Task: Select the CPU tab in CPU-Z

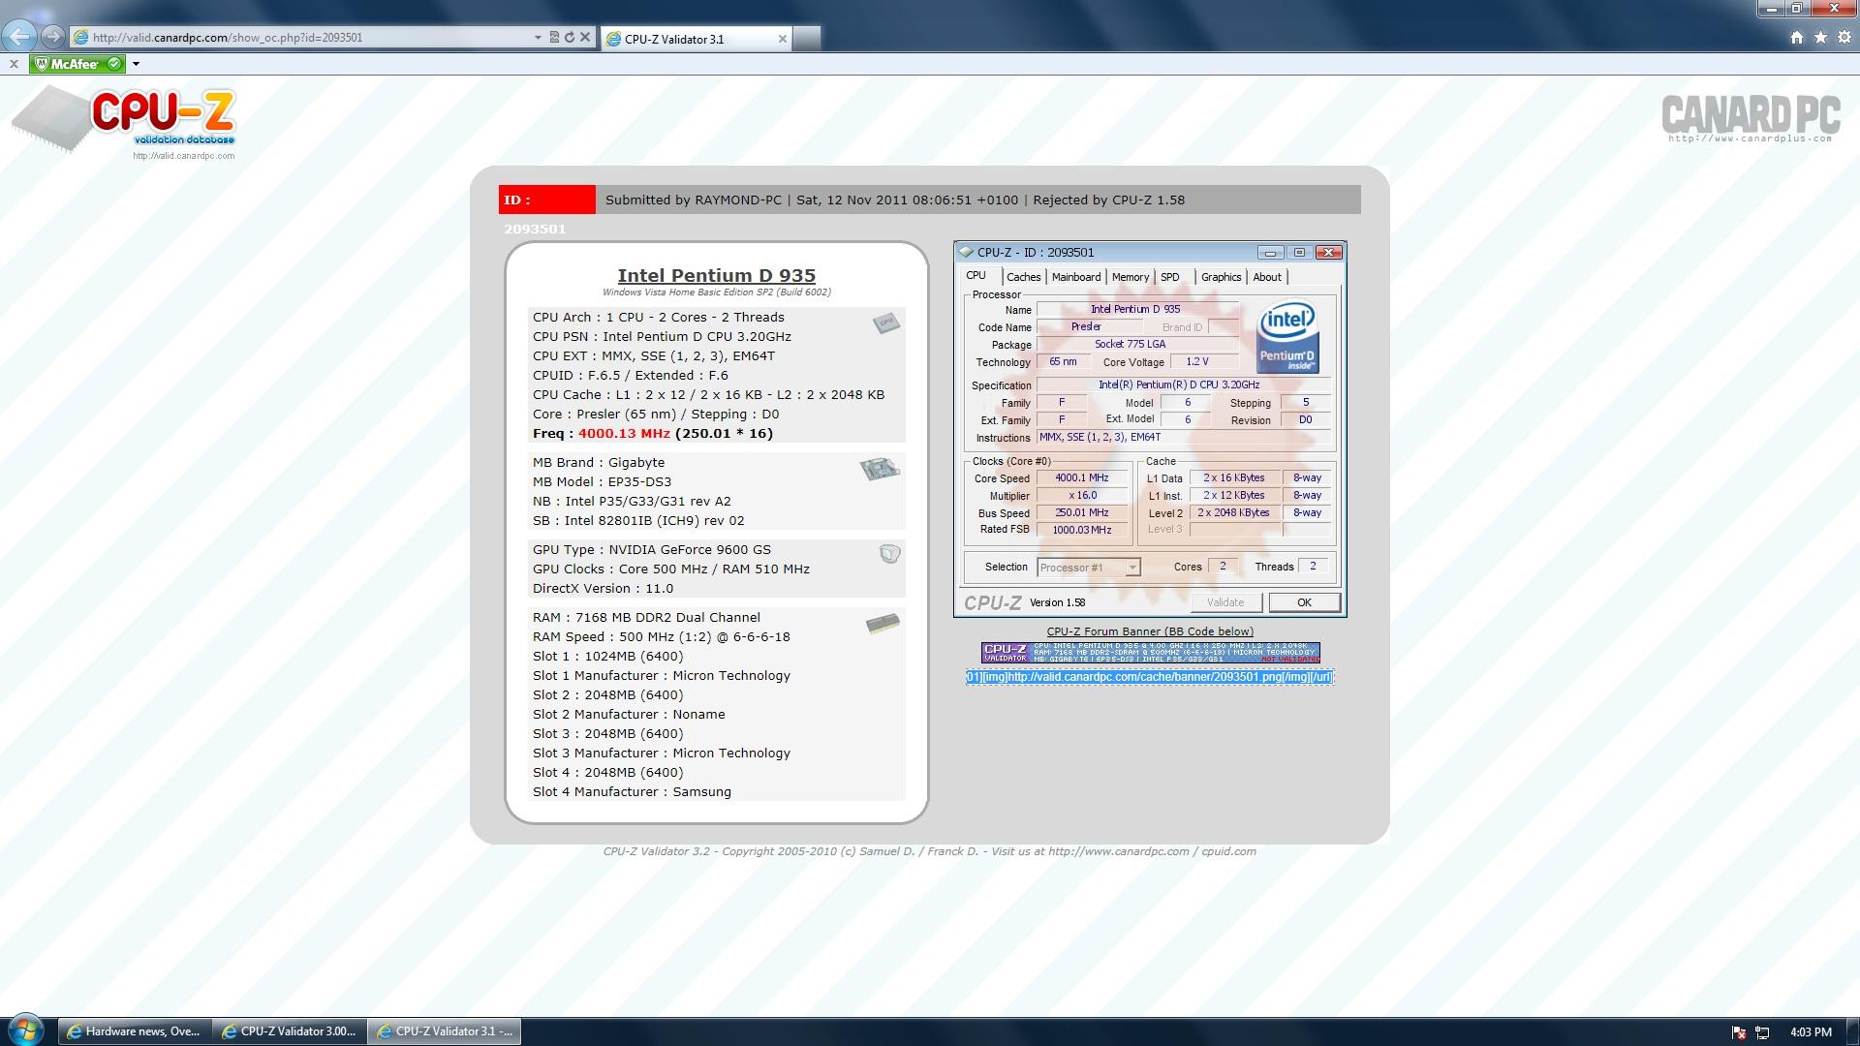Action: click(x=976, y=276)
